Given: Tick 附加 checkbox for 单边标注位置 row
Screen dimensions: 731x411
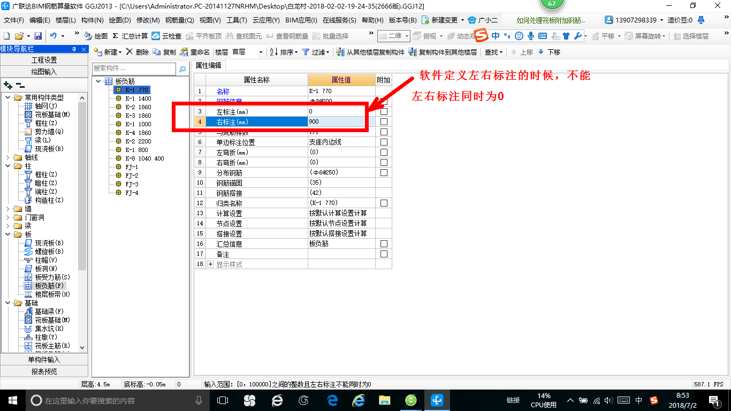Looking at the screenshot, I should click(x=384, y=142).
